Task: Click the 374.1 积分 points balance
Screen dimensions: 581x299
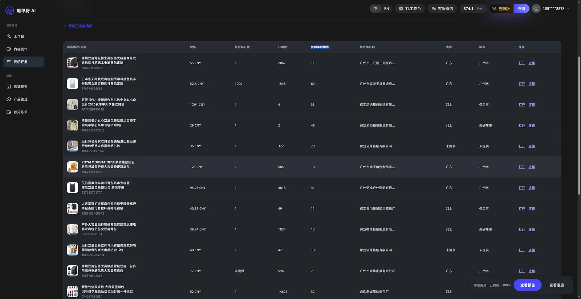Action: 473,9
